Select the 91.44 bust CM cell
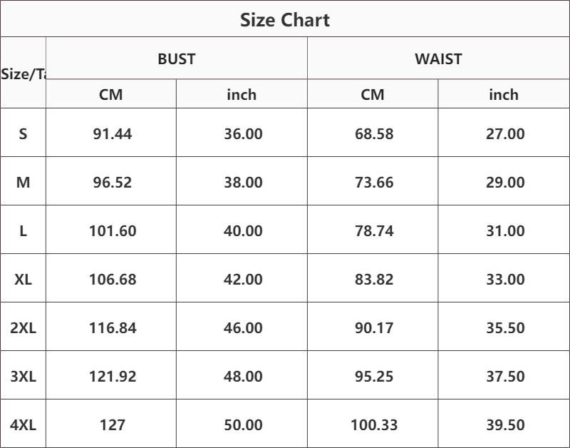This screenshot has width=570, height=448. [113, 133]
